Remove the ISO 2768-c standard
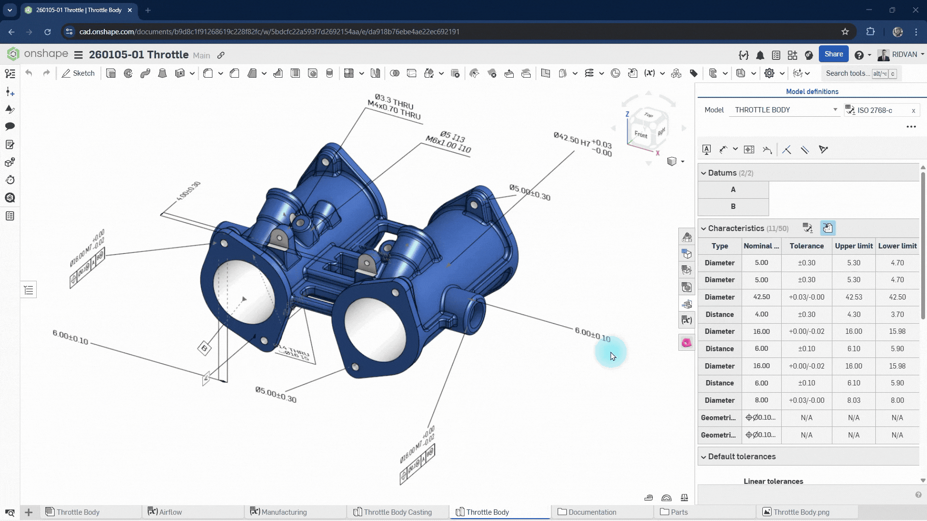This screenshot has width=927, height=521. click(x=913, y=110)
